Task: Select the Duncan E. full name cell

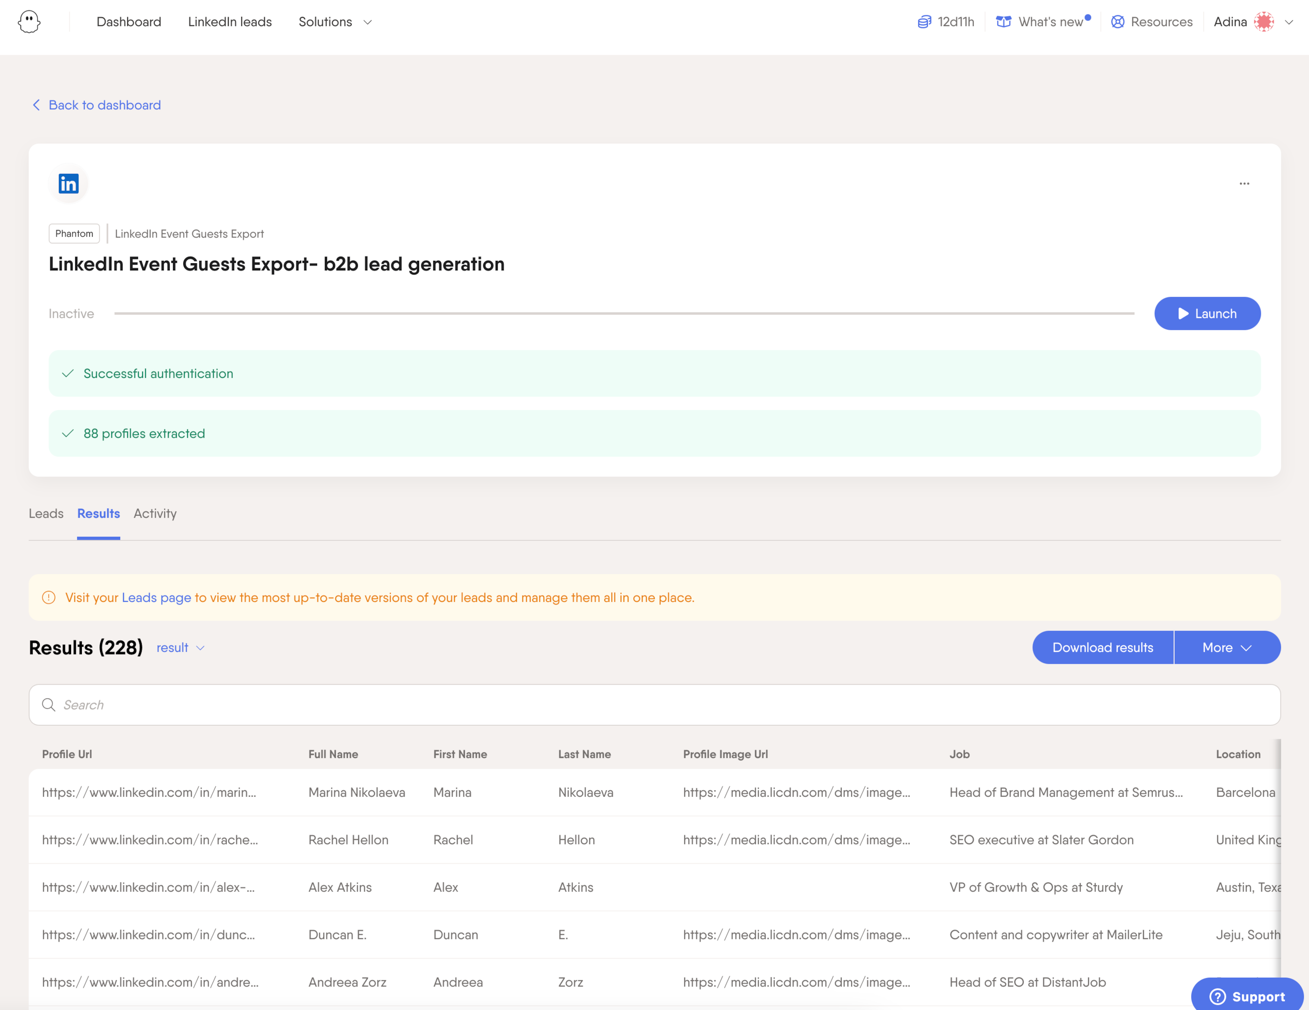Action: [x=338, y=934]
